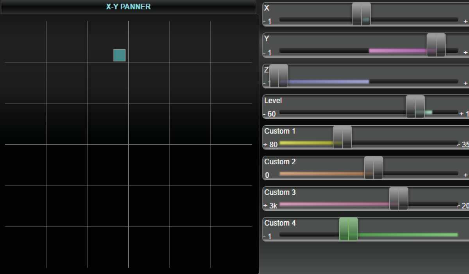
Task: Grab the Level slider handle
Action: pos(415,107)
